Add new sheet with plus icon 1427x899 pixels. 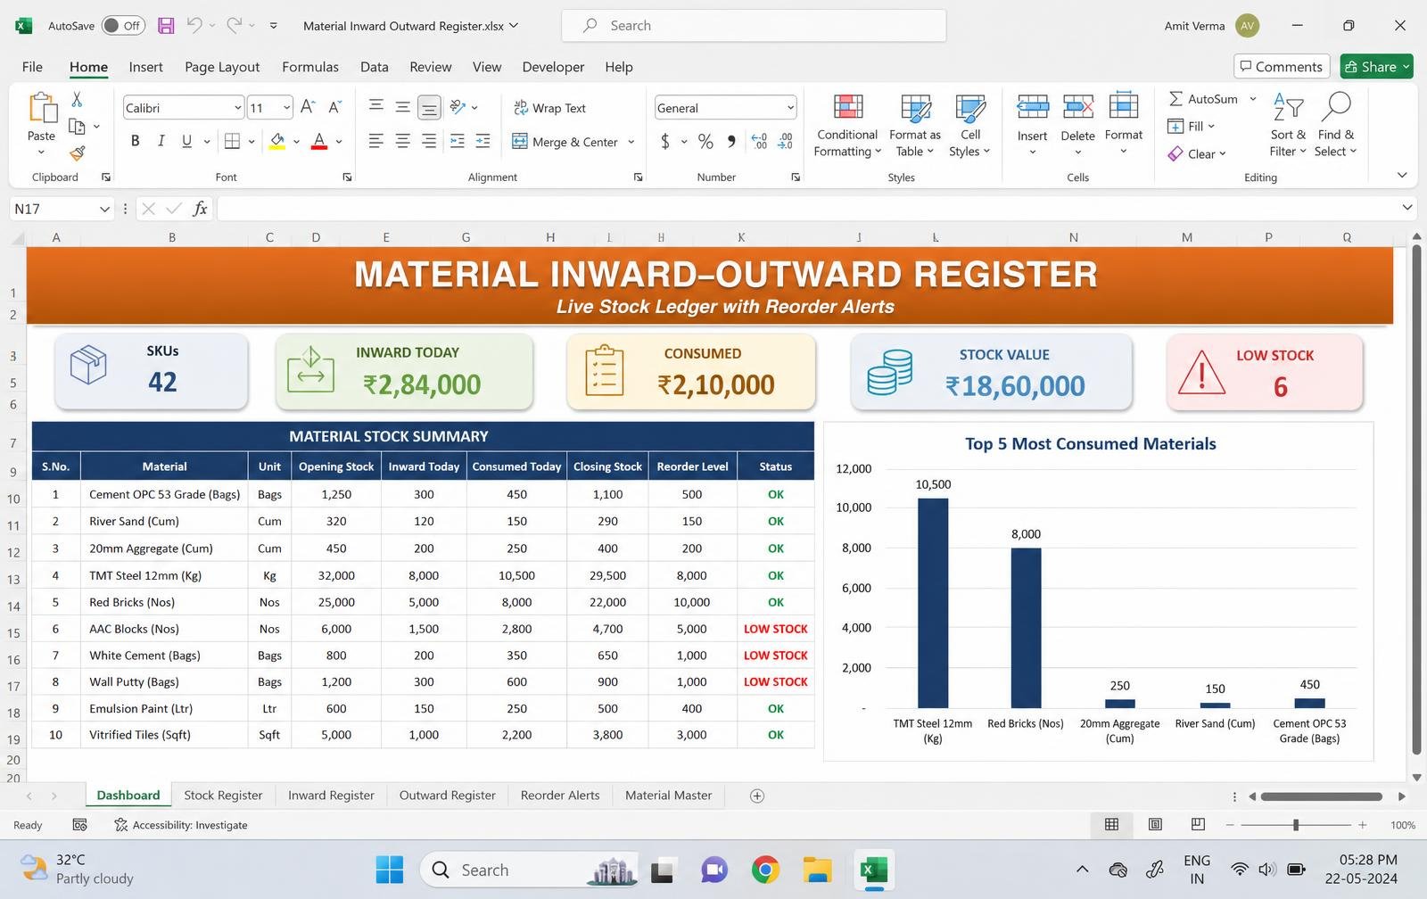point(757,796)
